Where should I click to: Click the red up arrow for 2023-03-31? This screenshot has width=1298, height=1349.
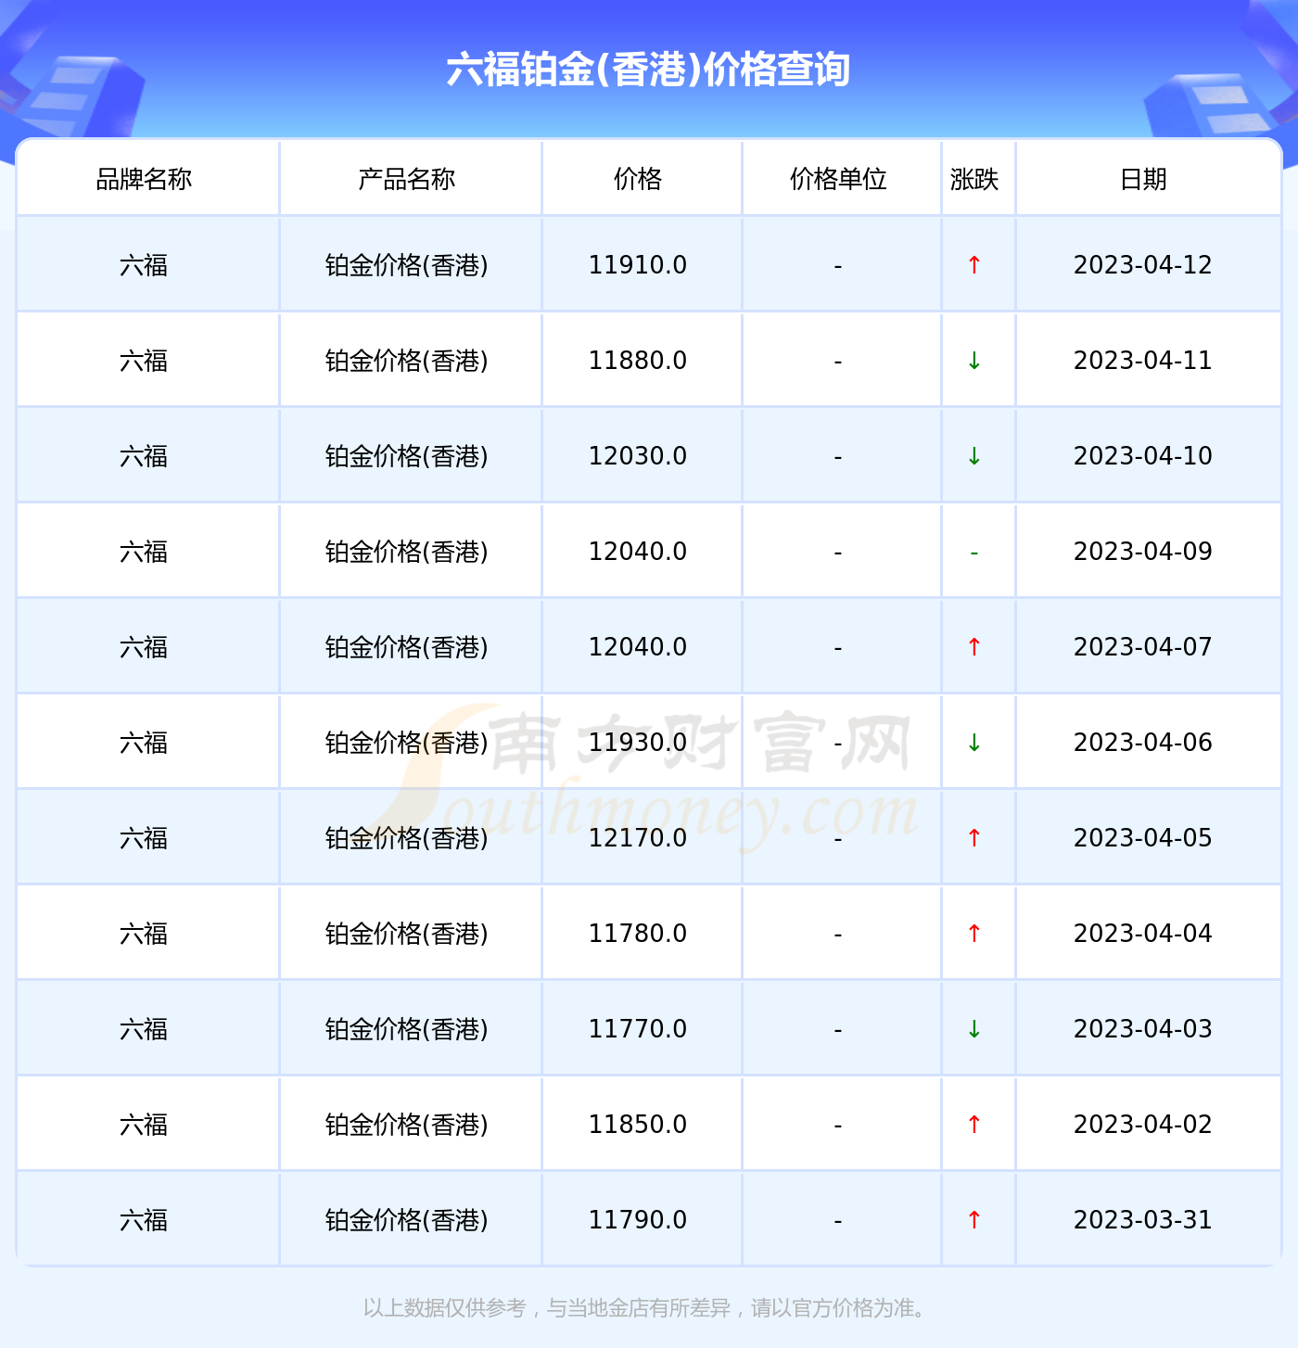tap(974, 1220)
